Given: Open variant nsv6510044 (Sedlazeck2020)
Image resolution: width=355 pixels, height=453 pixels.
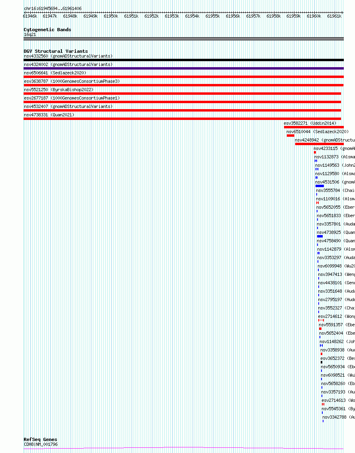Looking at the screenshot, I should click(x=318, y=132).
